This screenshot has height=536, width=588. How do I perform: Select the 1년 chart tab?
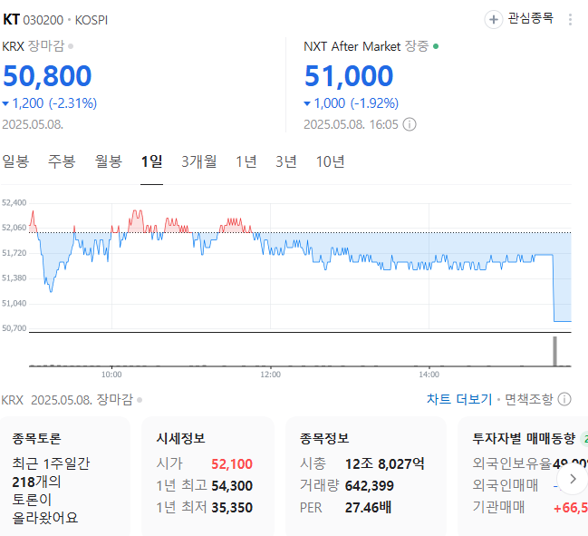point(246,161)
